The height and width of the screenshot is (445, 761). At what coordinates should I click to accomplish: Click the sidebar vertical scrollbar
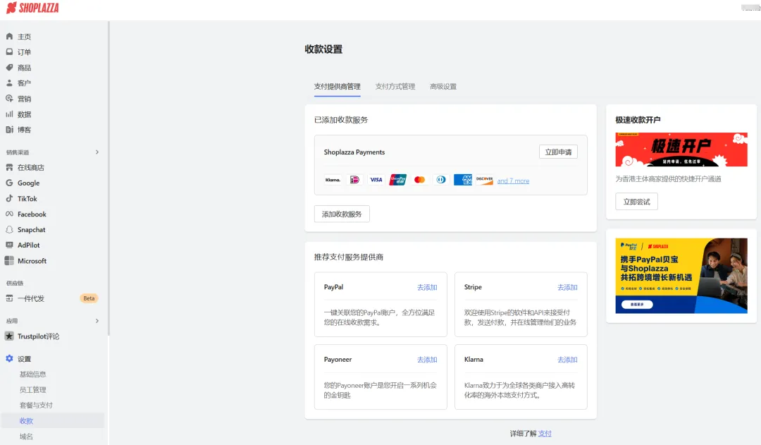(109, 176)
